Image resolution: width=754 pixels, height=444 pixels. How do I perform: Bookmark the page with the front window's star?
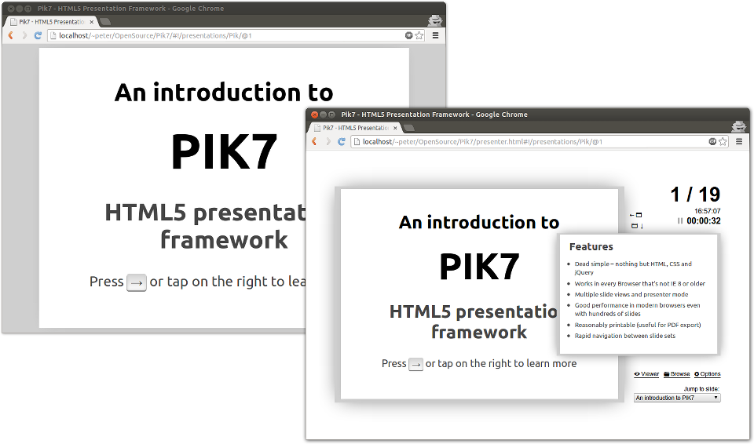click(x=723, y=142)
